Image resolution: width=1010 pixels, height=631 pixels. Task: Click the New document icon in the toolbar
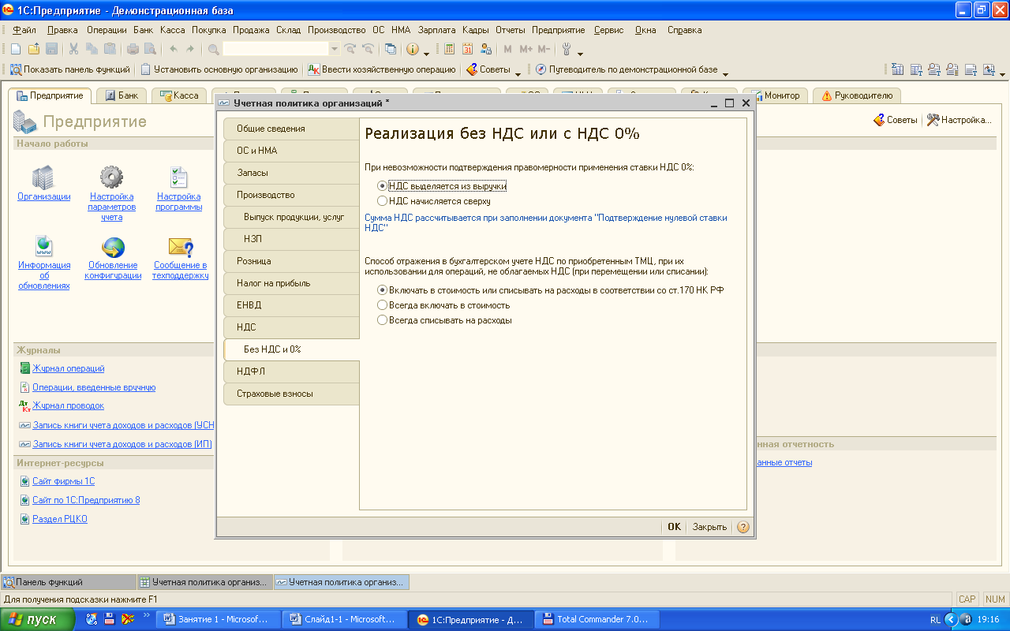tap(16, 49)
